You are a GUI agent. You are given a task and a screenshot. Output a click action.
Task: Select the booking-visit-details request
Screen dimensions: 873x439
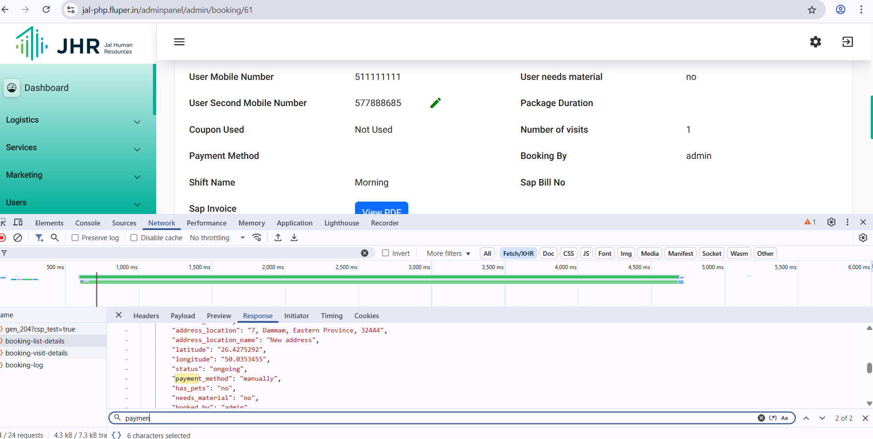coord(37,353)
